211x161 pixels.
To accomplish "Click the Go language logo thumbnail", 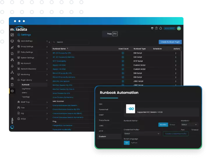I will click(130, 109).
